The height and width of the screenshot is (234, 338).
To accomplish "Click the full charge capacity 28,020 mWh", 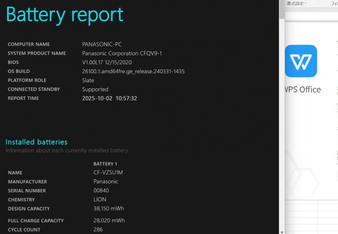I will [x=109, y=220].
